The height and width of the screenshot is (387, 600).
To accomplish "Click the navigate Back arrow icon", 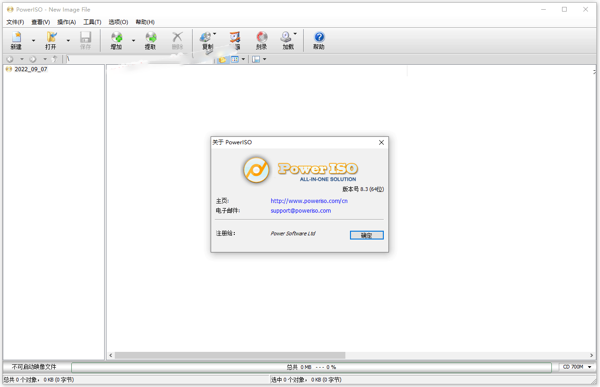I will [x=10, y=59].
